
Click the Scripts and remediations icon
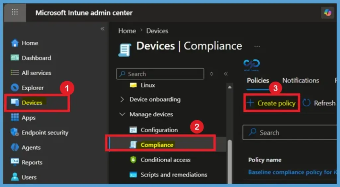click(x=133, y=174)
